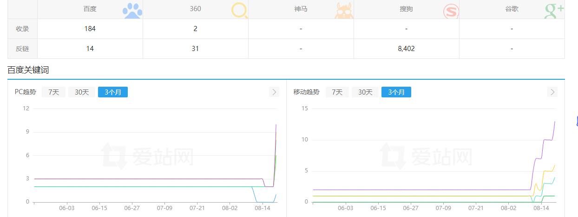
Task: Click the 收录 row label
Action: click(x=22, y=29)
